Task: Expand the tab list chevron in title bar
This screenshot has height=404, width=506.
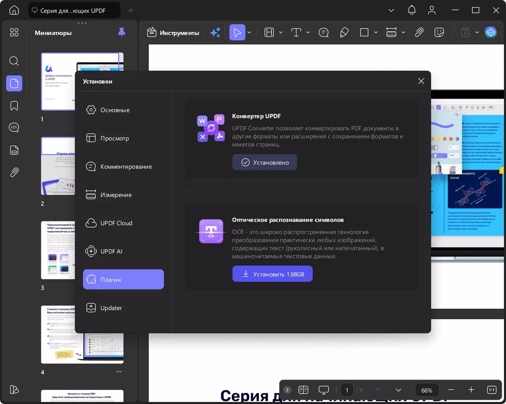Action: [391, 10]
